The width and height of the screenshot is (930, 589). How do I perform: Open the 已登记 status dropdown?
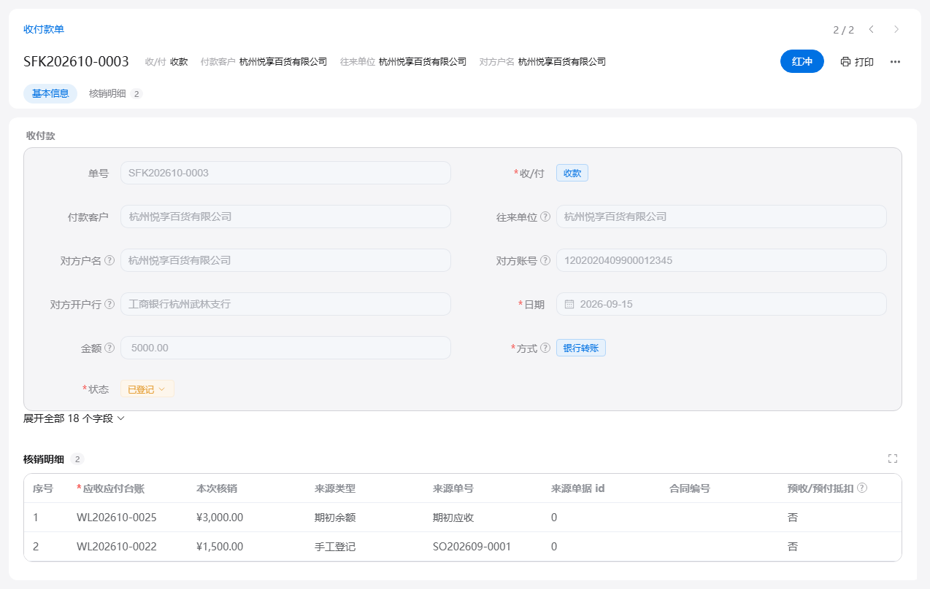coord(147,389)
